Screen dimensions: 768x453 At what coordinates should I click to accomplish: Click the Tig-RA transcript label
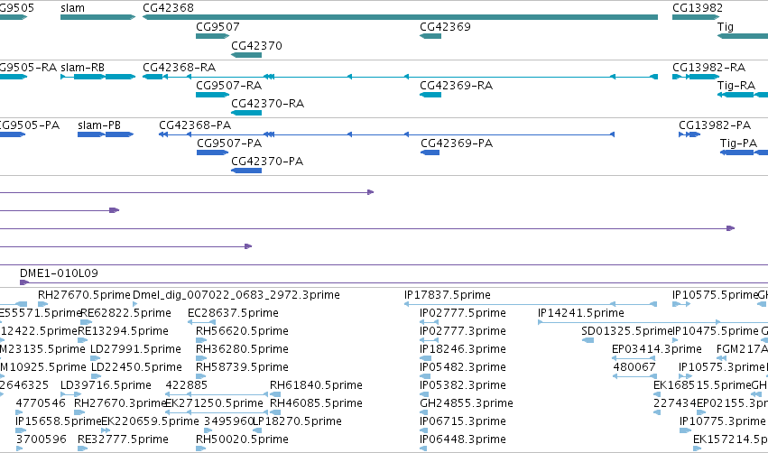736,86
